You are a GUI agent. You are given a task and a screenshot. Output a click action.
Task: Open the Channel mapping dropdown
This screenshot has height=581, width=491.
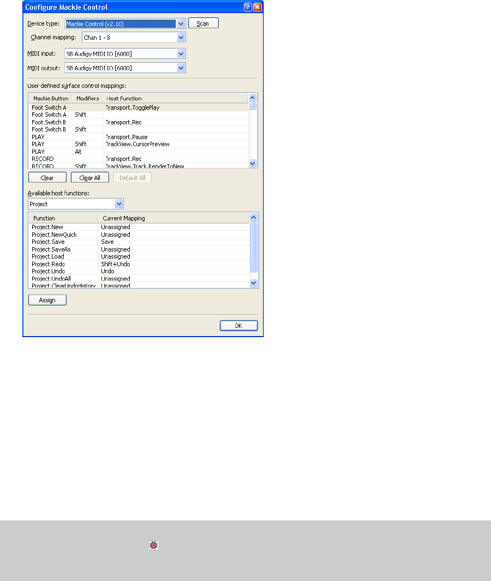[181, 38]
